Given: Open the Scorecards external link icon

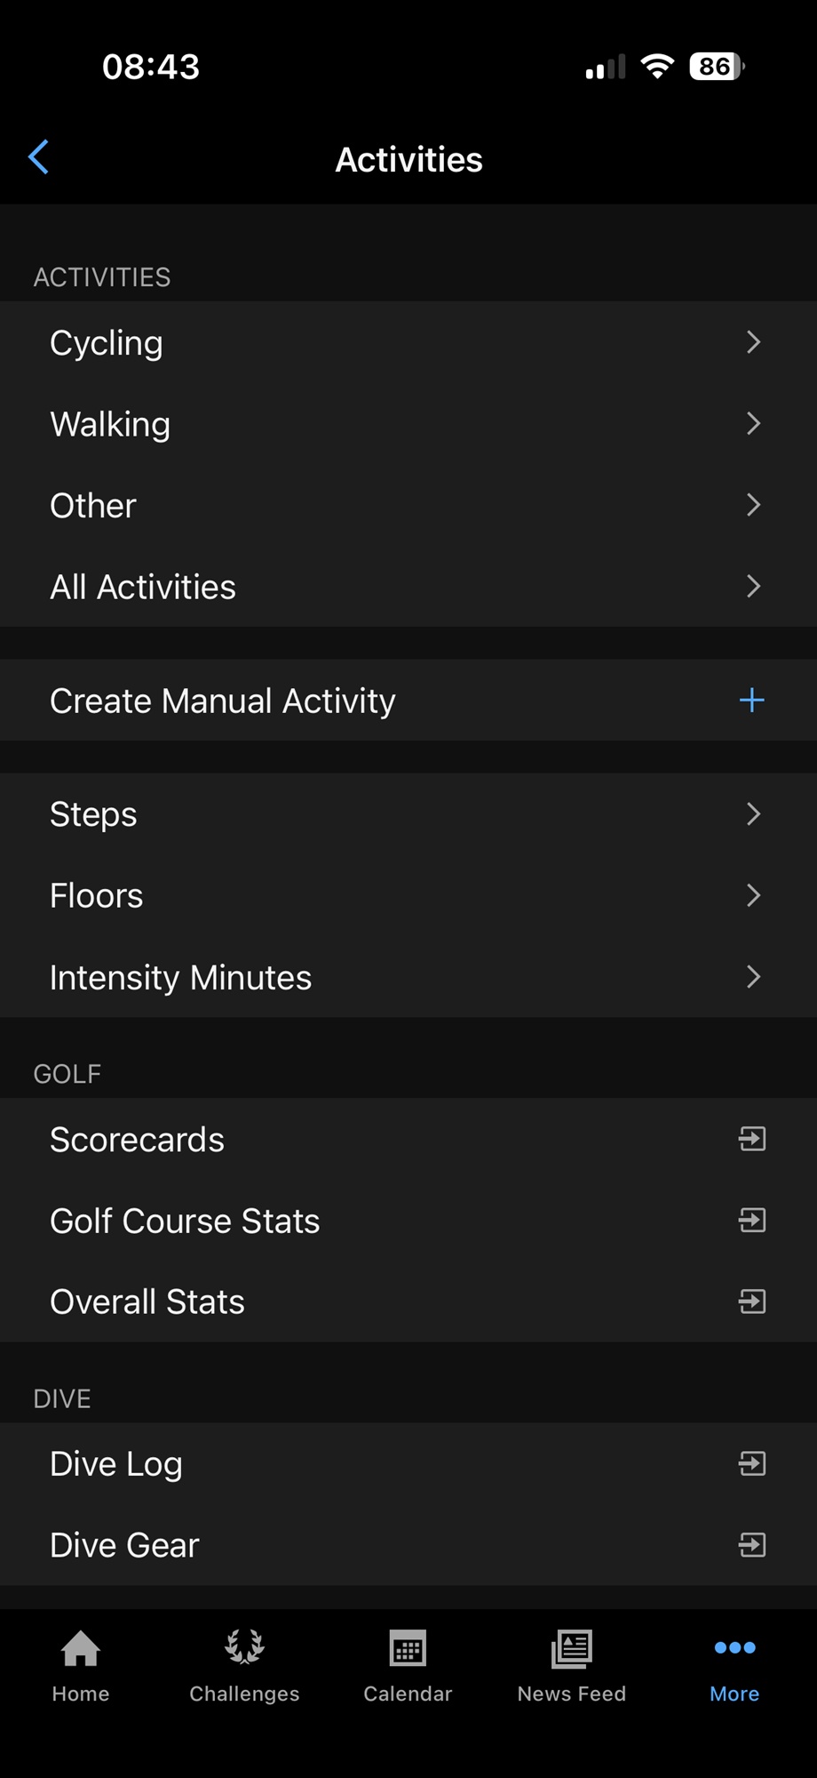Looking at the screenshot, I should pyautogui.click(x=751, y=1139).
